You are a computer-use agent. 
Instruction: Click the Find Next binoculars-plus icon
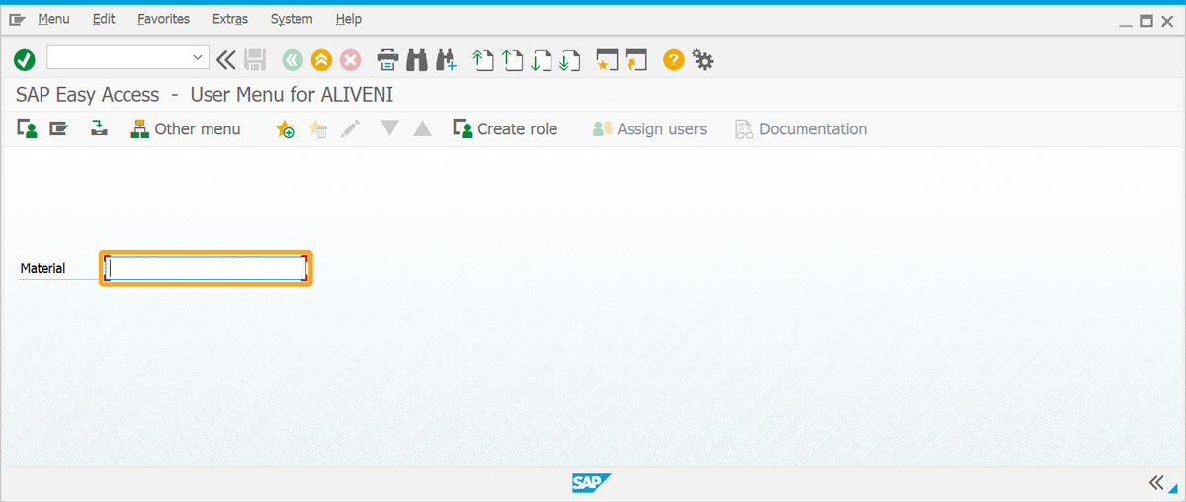pos(446,60)
